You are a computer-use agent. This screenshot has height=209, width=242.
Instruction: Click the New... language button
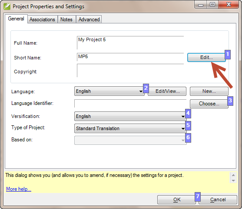(209, 91)
